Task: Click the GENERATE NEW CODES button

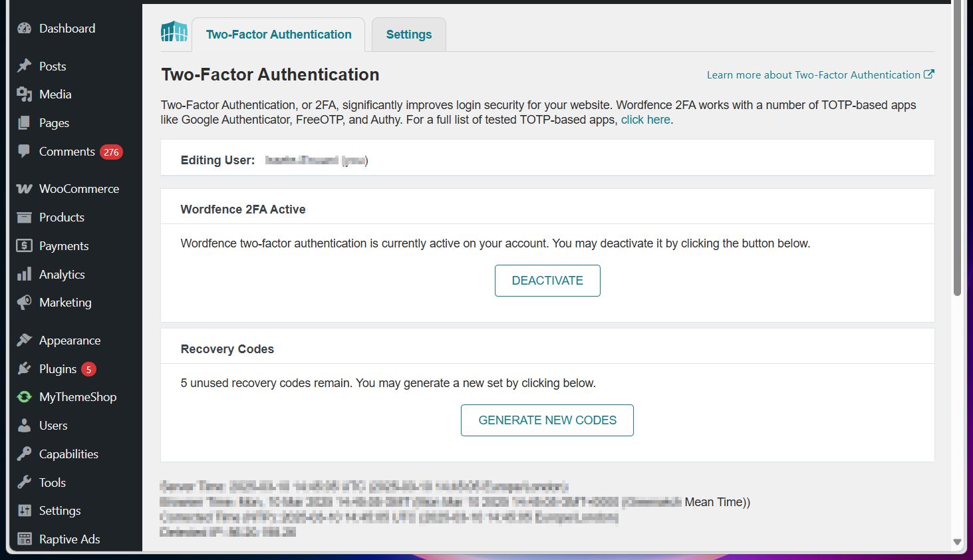Action: pos(547,420)
